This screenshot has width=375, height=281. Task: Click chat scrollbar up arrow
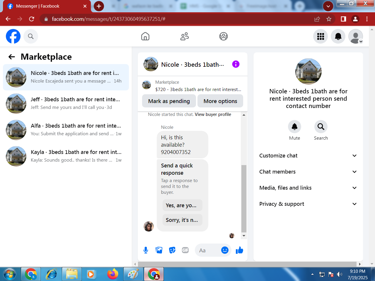pyautogui.click(x=244, y=115)
